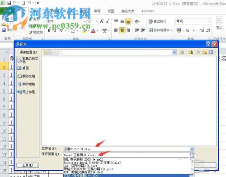This screenshot has height=177, width=226.
Task: Click the Back navigation icon in the save dialog
Action: point(182,52)
